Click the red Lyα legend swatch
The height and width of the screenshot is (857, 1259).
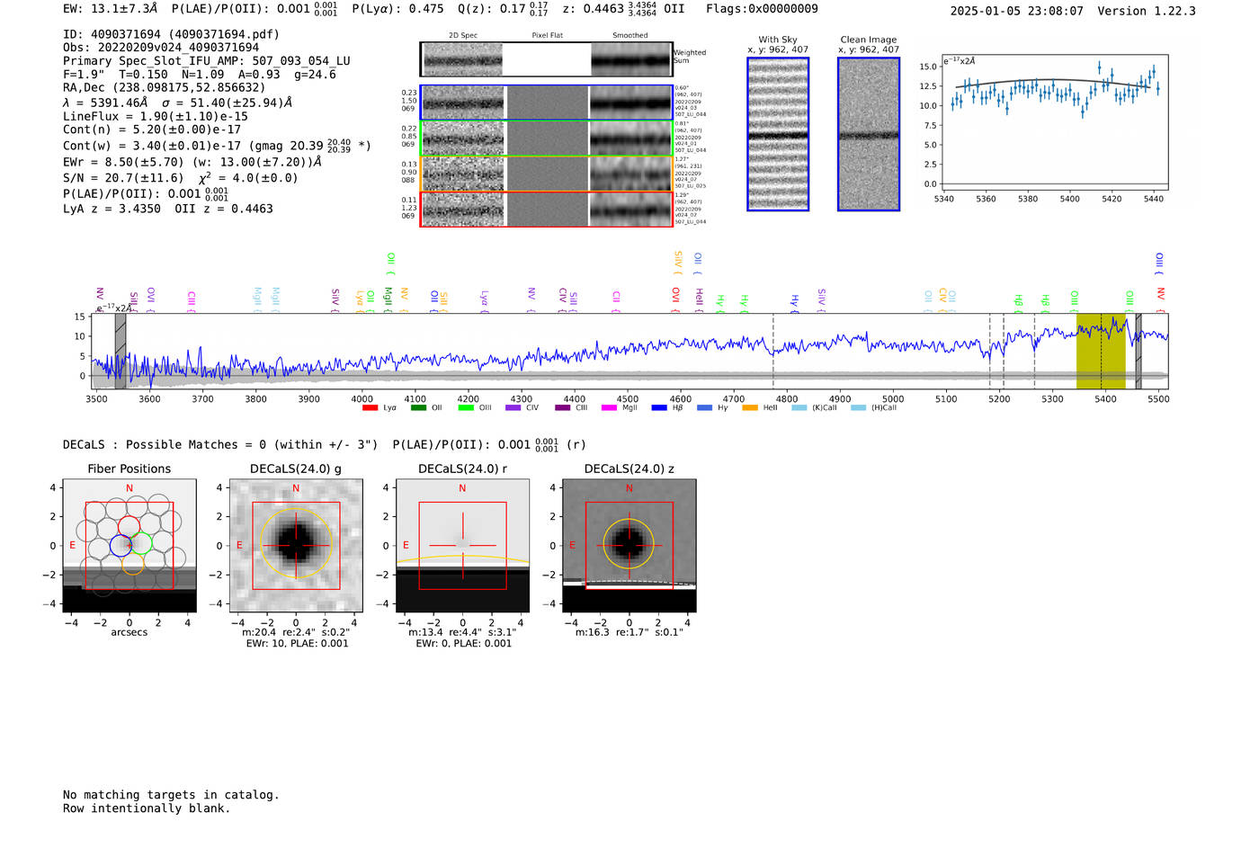pos(370,408)
